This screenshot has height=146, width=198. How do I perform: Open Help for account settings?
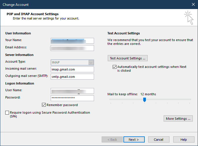[x=183, y=140]
